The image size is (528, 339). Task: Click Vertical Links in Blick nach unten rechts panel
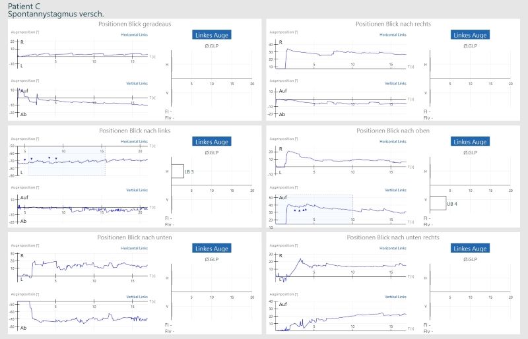395,297
